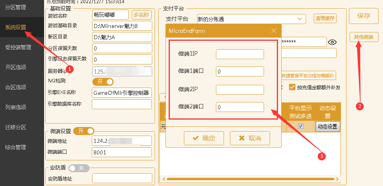Viewport: 383px width, 186px height.
Task: Enable the 安防盾 switch
Action: click(x=79, y=168)
